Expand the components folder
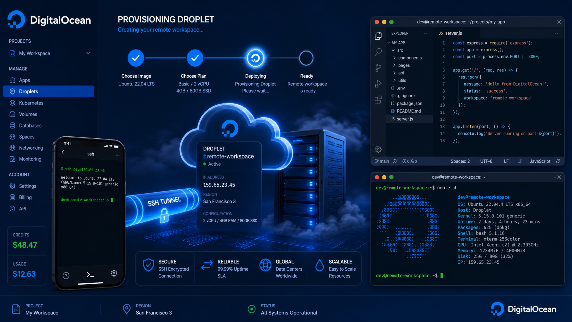 (x=394, y=58)
